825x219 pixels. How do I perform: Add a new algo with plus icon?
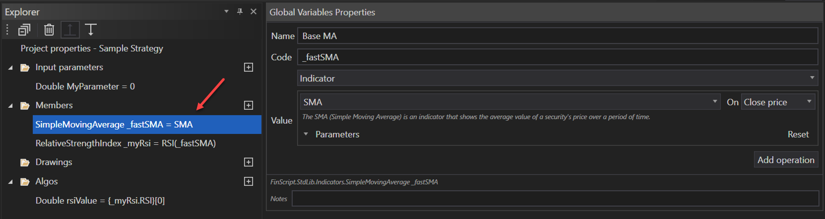[x=248, y=181]
